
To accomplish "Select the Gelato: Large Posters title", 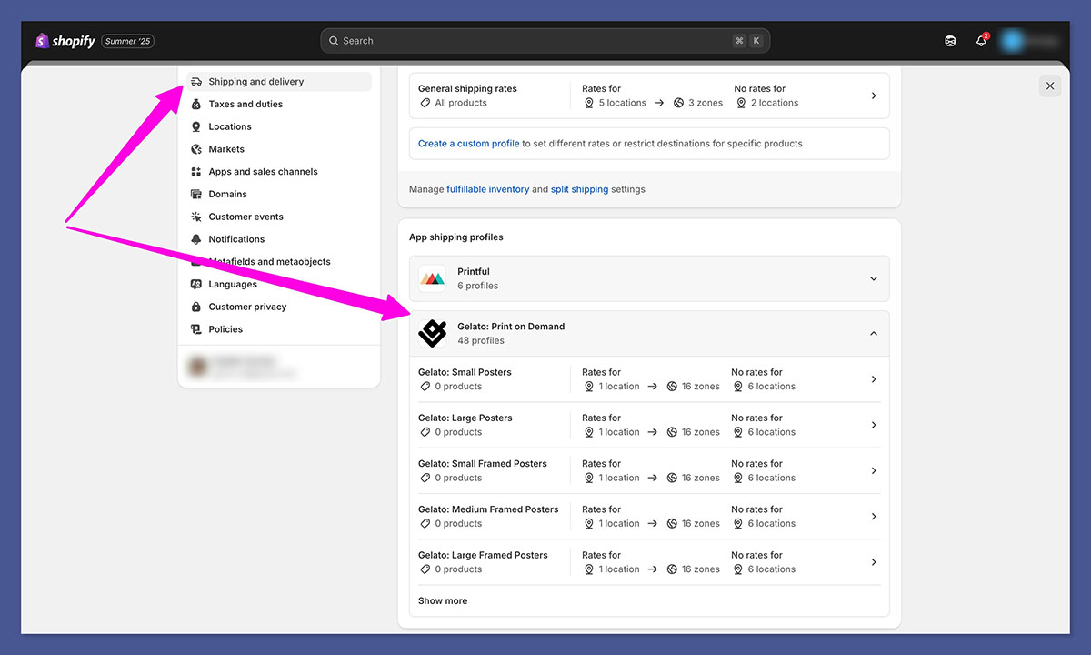I will (465, 418).
